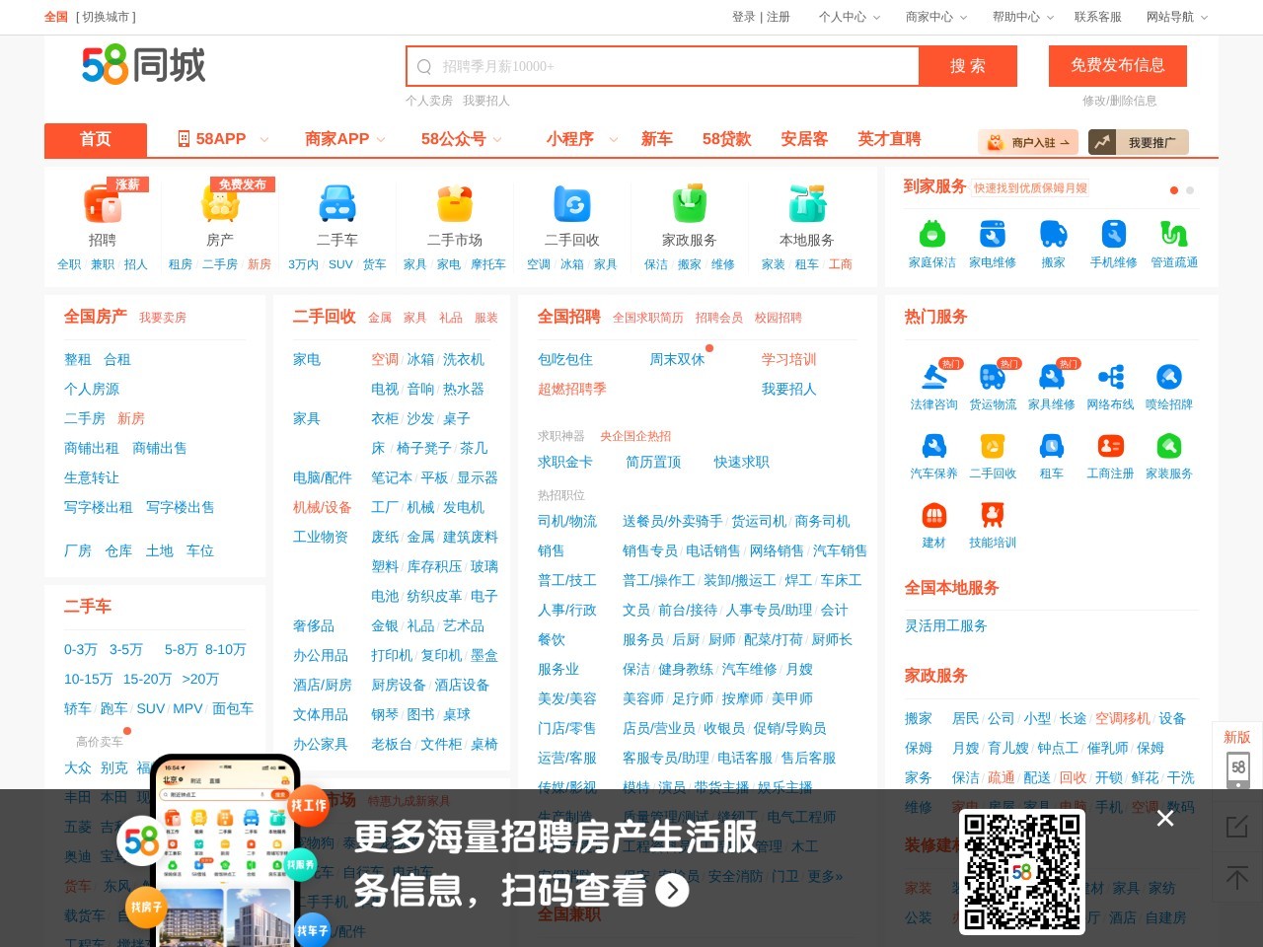Open the 周末双休 job link
The image size is (1263, 947).
677,359
